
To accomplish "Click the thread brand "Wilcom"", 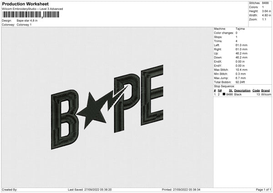I will coord(266,94).
